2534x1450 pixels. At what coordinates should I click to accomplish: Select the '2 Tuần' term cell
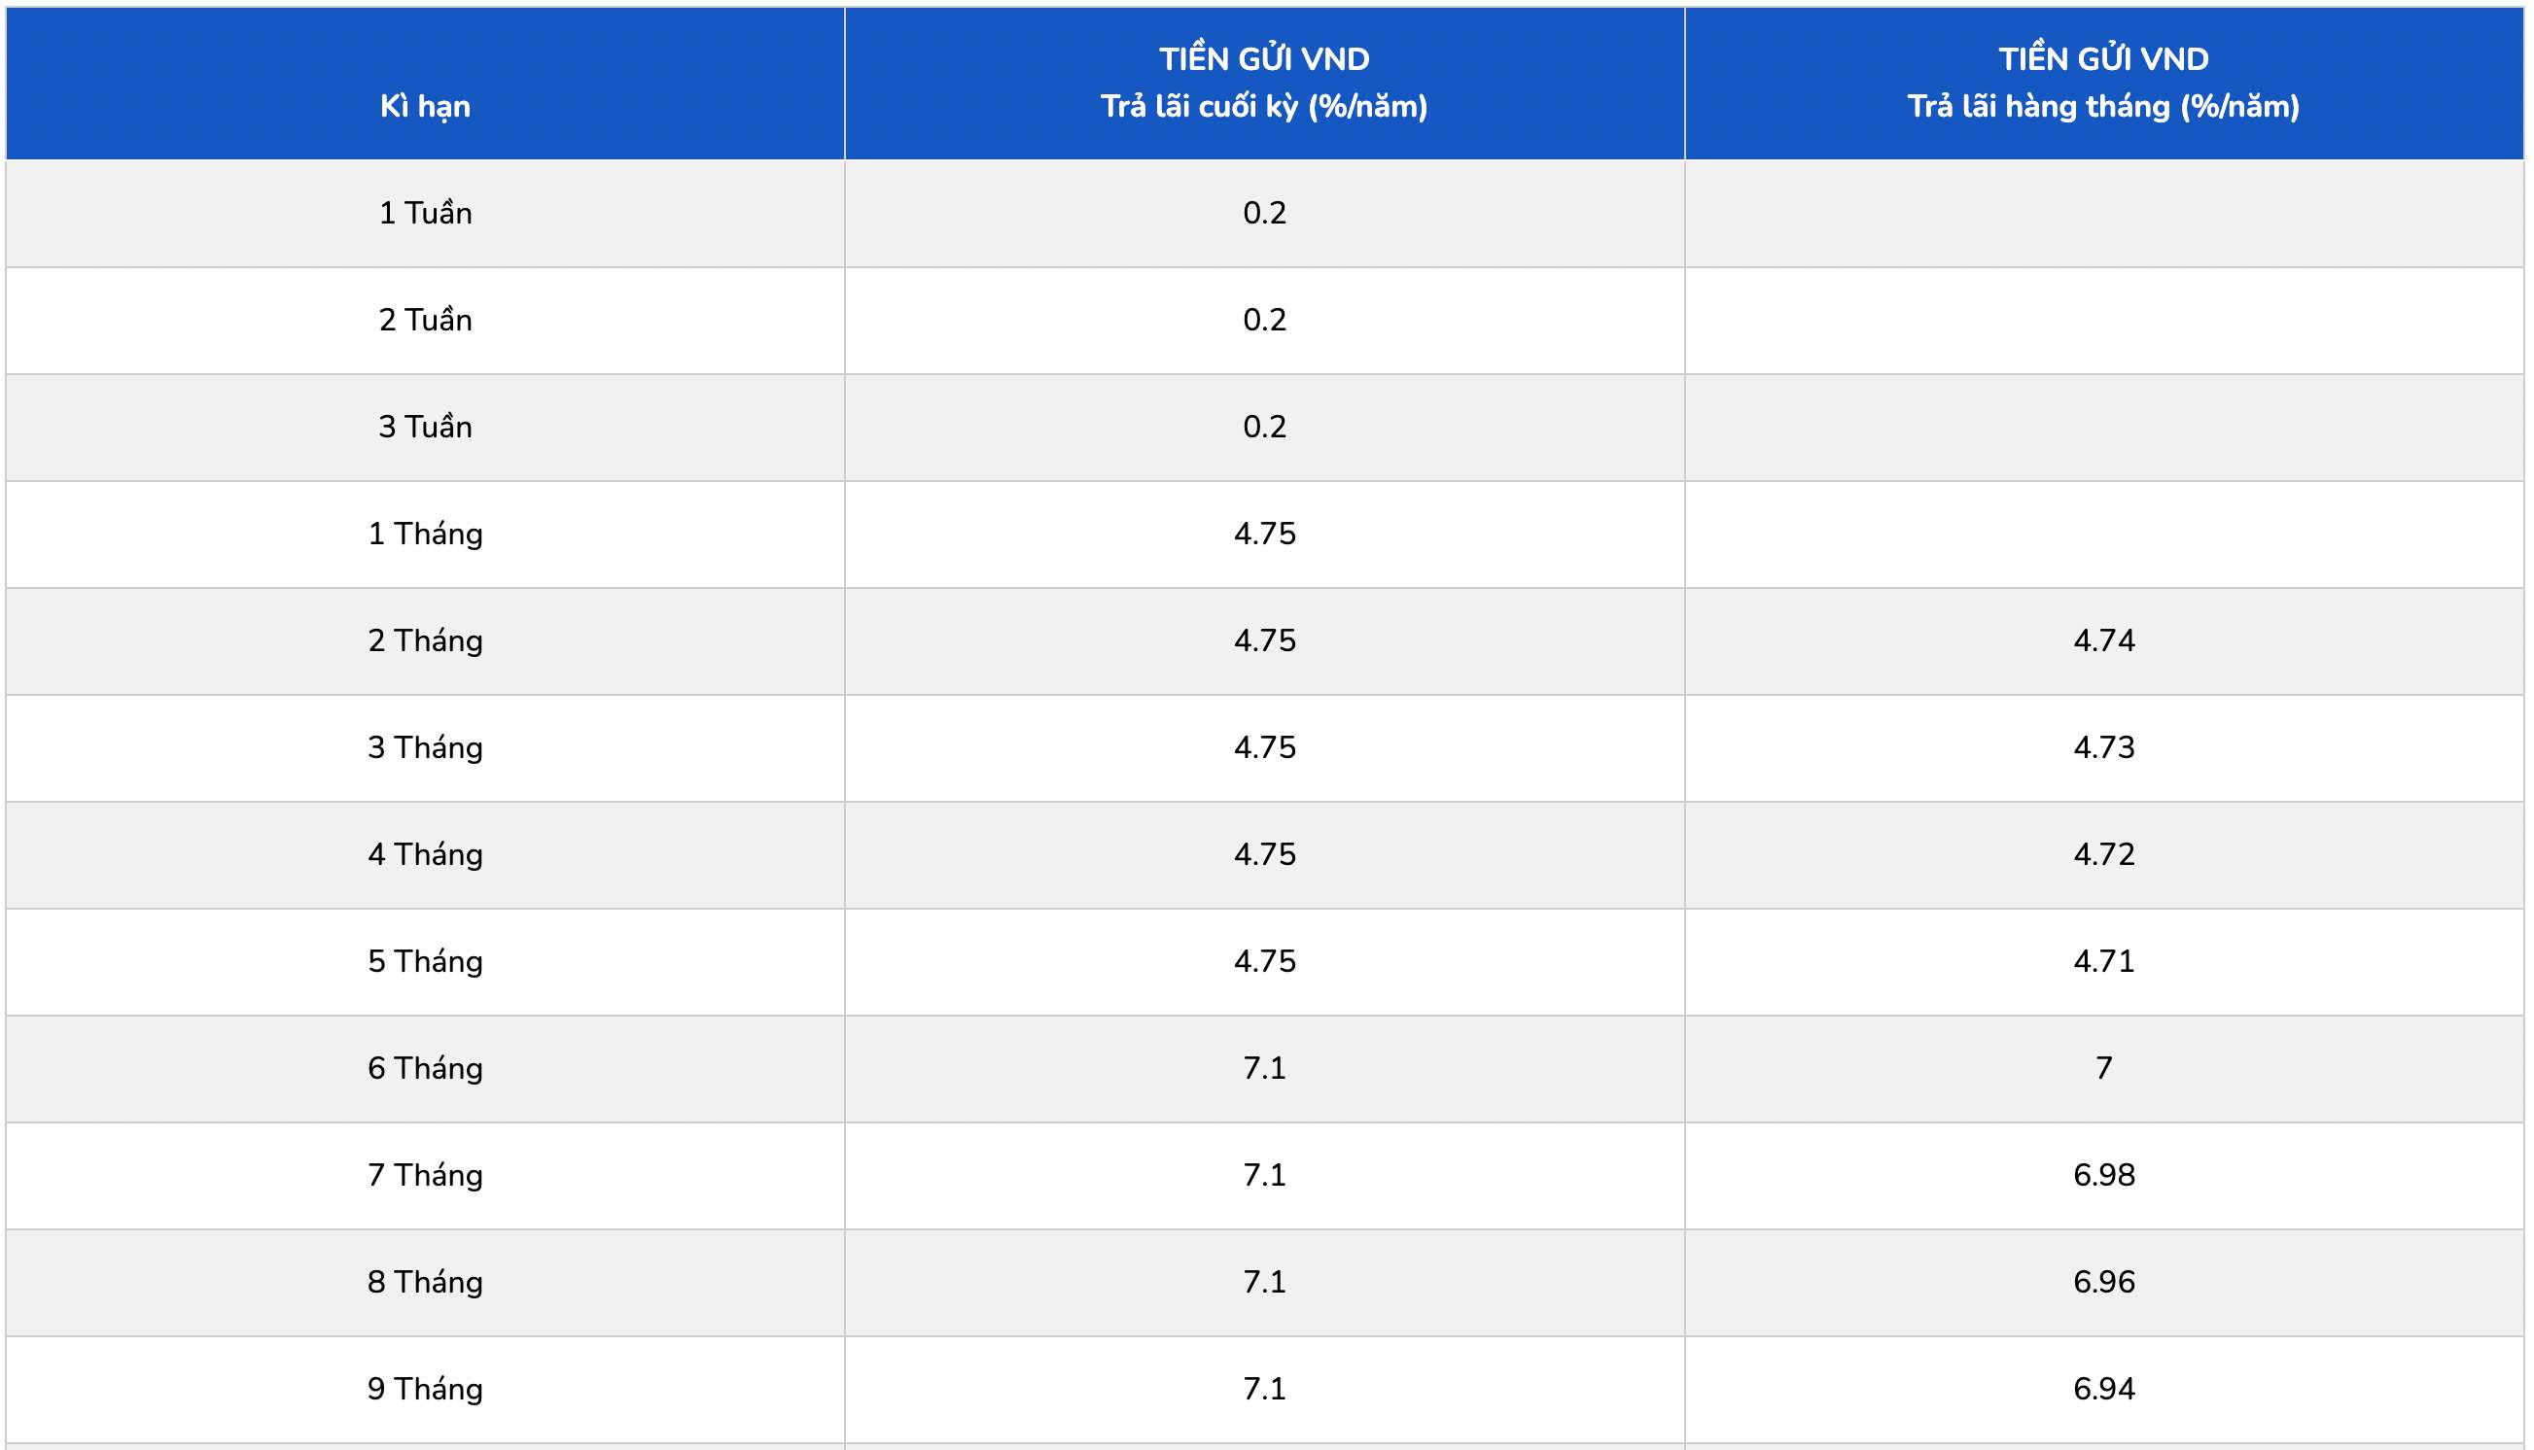(425, 320)
